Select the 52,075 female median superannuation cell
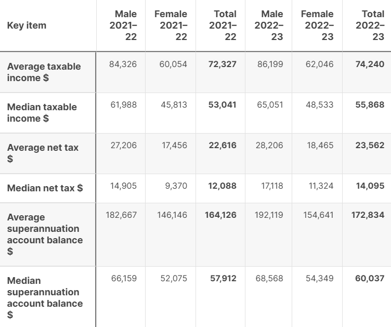Image resolution: width=391 pixels, height=327 pixels. click(174, 279)
